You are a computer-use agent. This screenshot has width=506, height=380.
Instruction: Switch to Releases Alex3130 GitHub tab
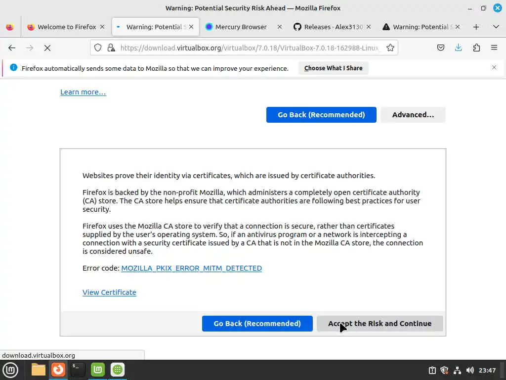click(x=333, y=27)
